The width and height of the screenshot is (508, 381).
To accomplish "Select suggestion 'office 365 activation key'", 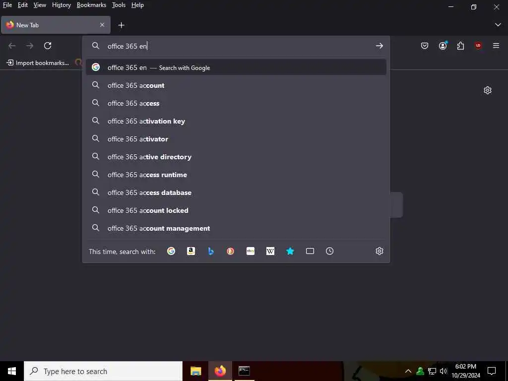I will (236, 121).
